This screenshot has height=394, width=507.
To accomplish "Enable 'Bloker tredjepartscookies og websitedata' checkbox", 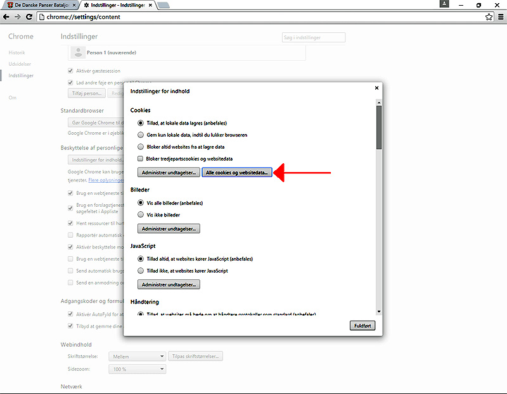I will (141, 158).
